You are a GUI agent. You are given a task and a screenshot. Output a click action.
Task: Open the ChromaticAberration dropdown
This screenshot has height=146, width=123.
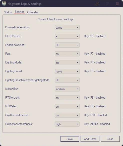pos(67,27)
